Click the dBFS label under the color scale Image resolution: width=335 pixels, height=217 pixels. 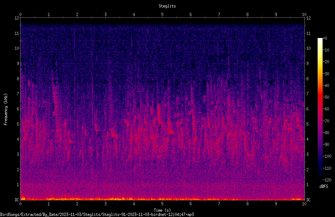[x=324, y=186]
